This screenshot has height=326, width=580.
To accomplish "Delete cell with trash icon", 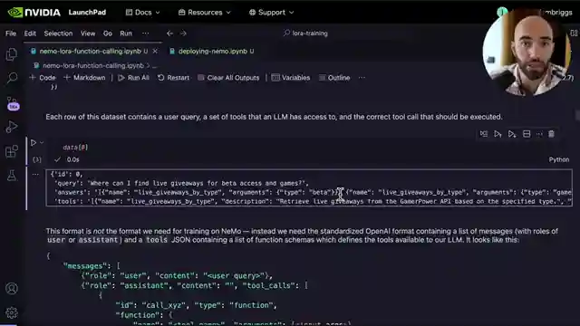I will click(x=551, y=134).
